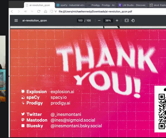The width and height of the screenshot is (166, 138).
Task: Click the file URL address bar
Action: 96,12
